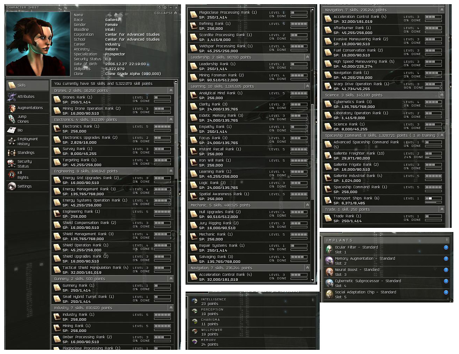Select the Laboratory Operation skill row

384,115
